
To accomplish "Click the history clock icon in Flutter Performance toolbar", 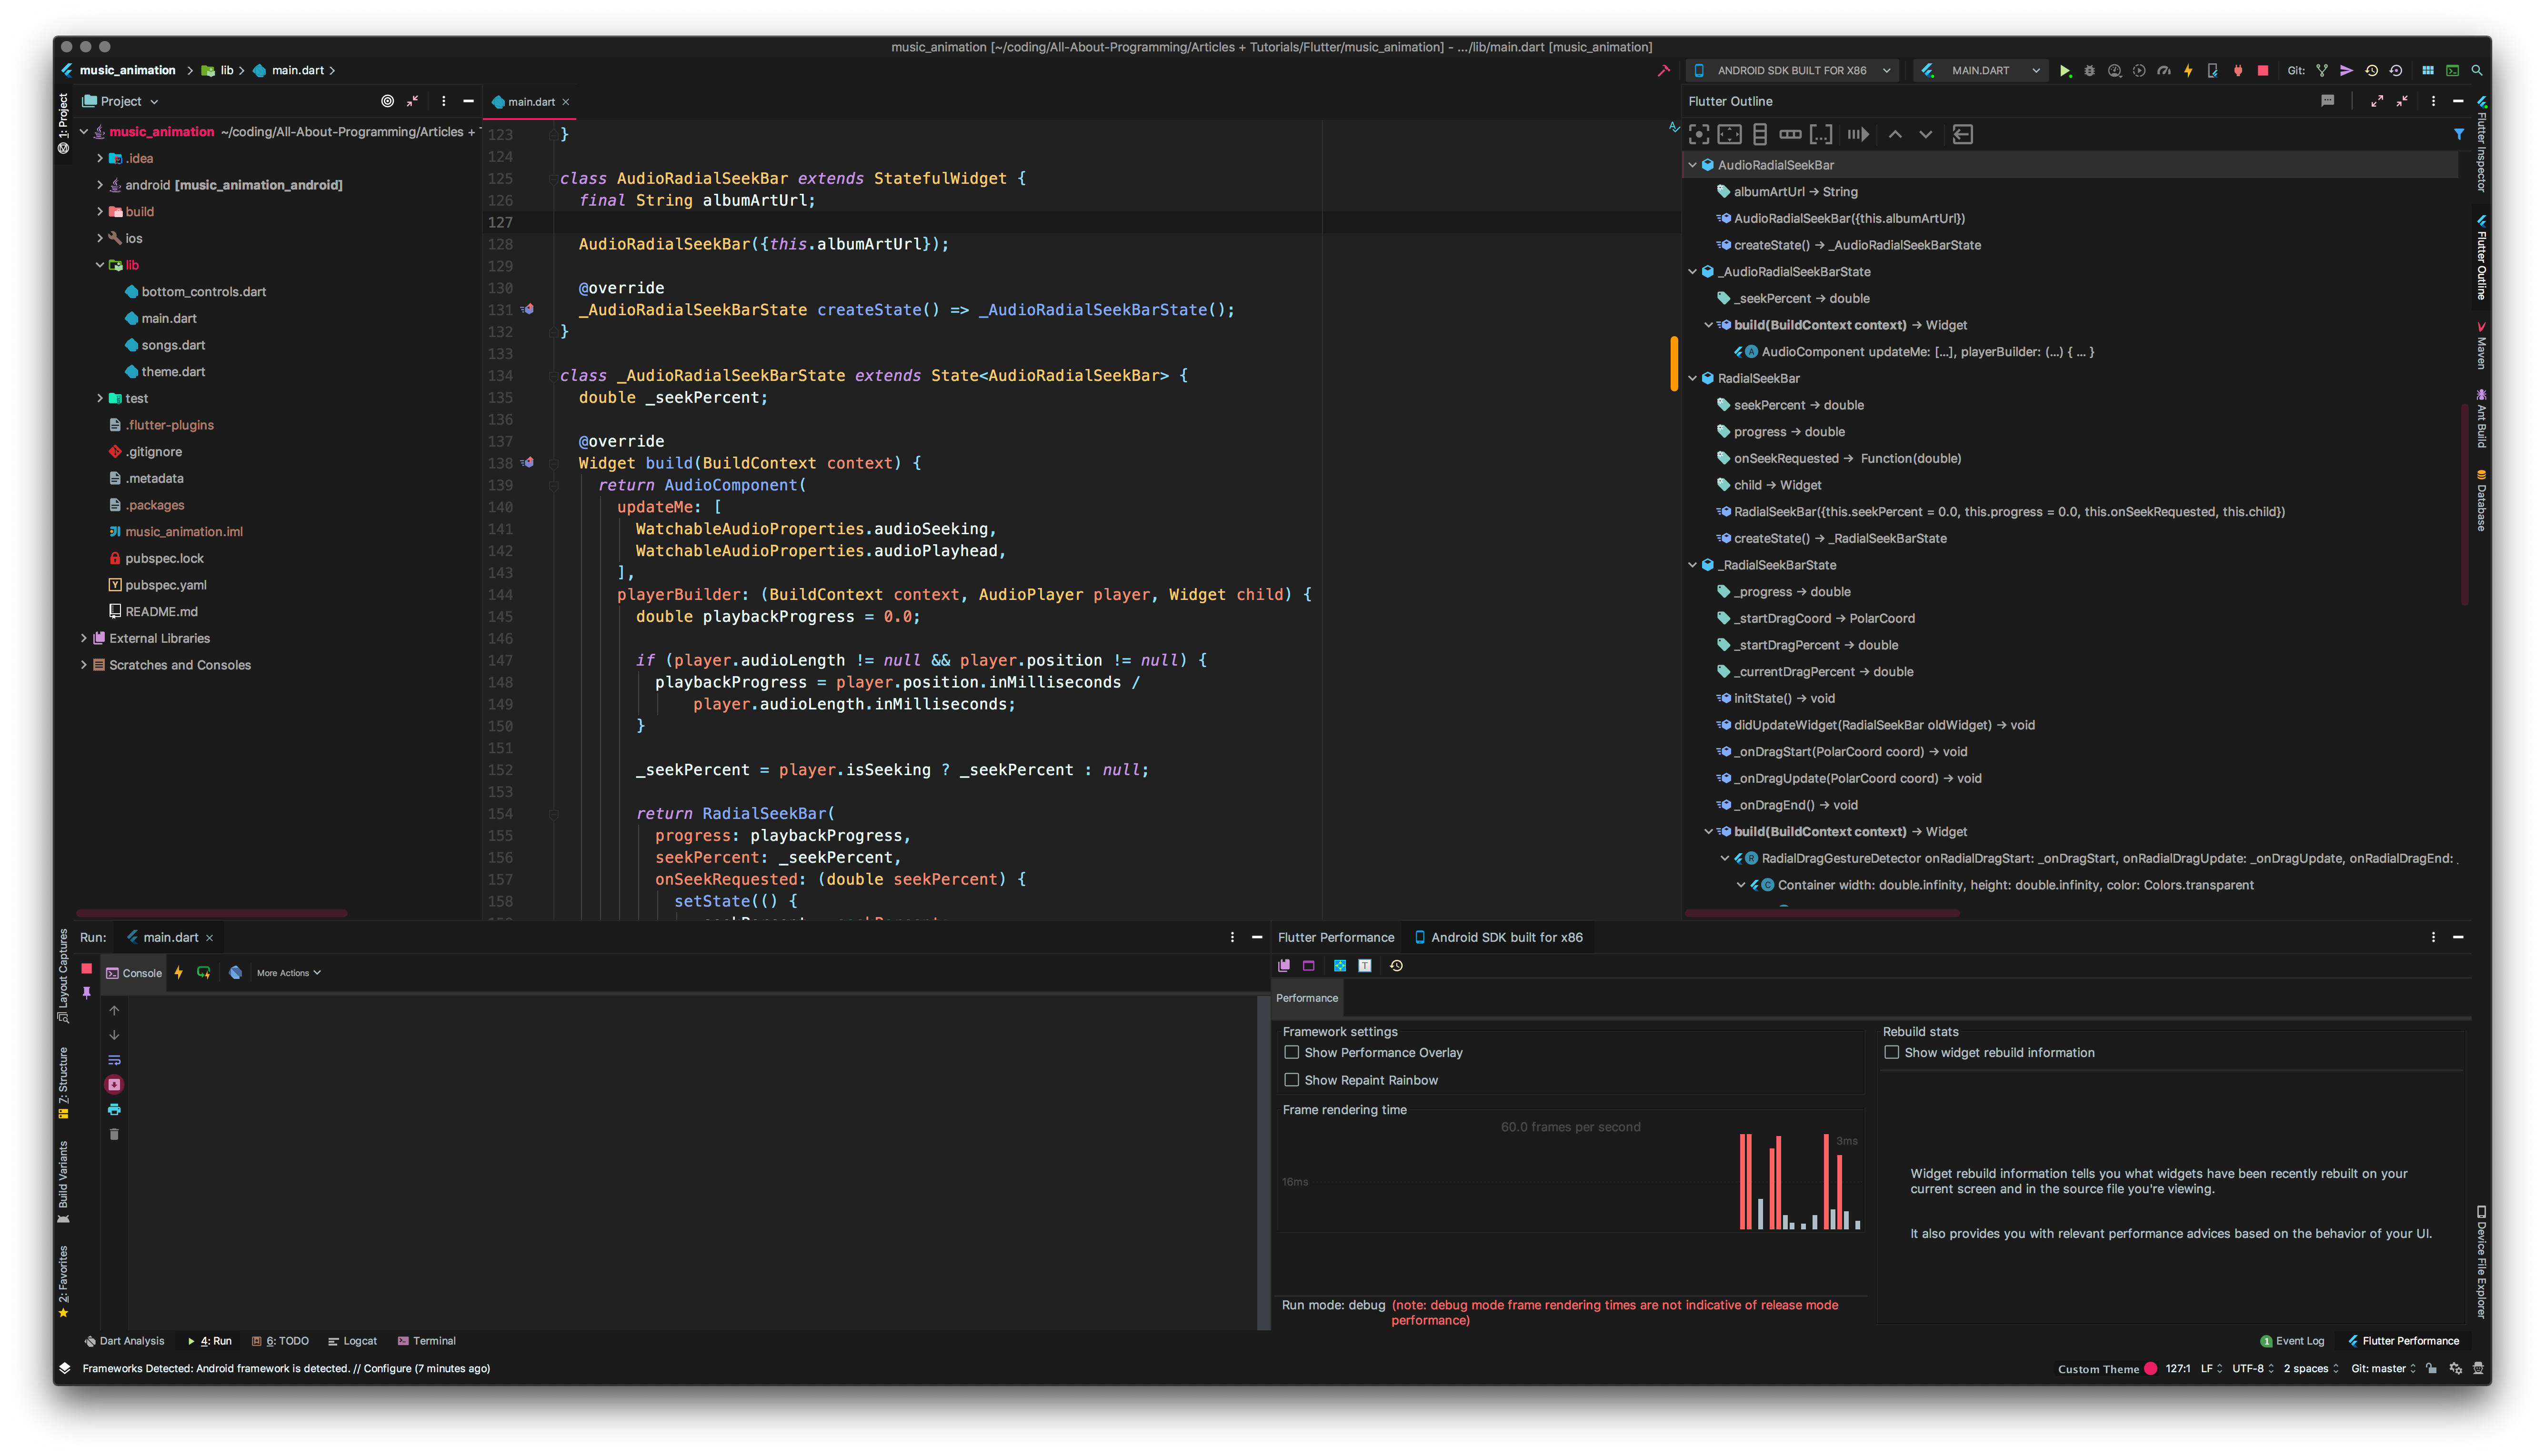I will (x=1396, y=965).
